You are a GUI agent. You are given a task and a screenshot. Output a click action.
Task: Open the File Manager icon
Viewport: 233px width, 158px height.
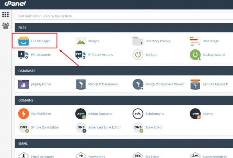tap(24, 41)
